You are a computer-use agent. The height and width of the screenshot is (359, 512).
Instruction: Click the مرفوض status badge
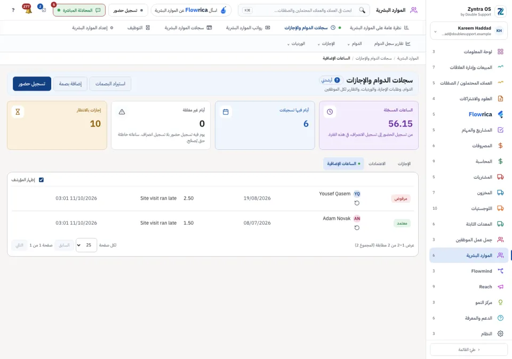[x=401, y=198]
